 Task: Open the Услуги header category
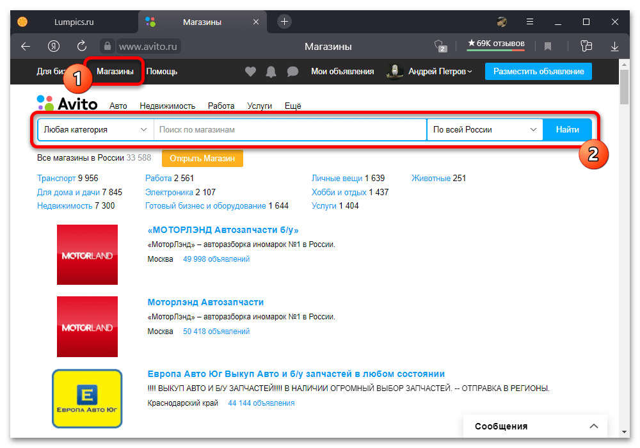coord(260,106)
